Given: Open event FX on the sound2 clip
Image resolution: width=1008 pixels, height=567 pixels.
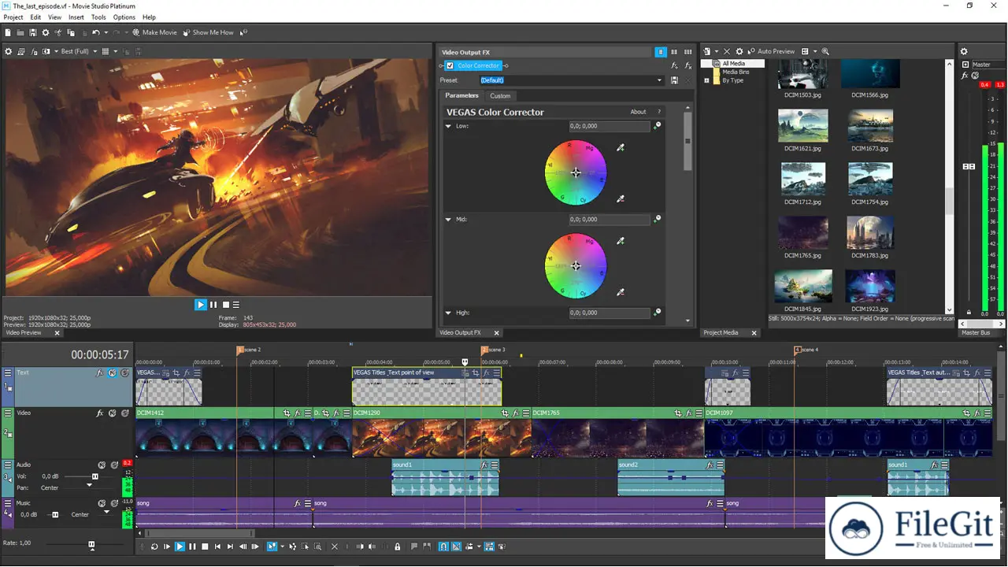Looking at the screenshot, I should [x=710, y=465].
